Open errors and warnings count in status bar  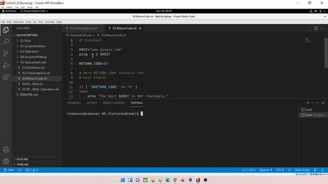click(x=32, y=170)
